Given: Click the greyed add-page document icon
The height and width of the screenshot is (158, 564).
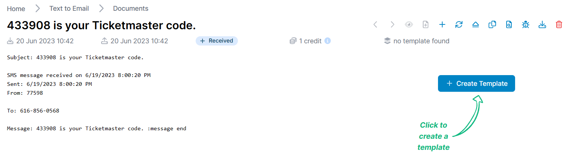Looking at the screenshot, I should pos(426,24).
